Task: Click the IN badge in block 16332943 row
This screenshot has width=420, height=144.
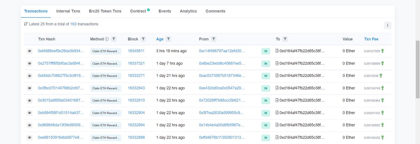Action: click(266, 88)
